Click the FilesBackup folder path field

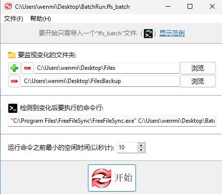100,81
